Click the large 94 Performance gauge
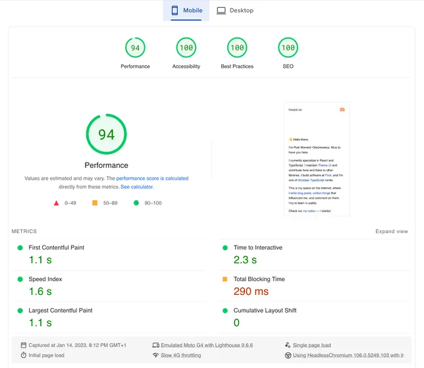This screenshot has width=424, height=368. pos(106,134)
